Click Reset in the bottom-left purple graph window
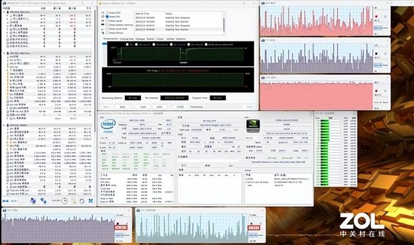This screenshot has height=245, width=414. 127,235
